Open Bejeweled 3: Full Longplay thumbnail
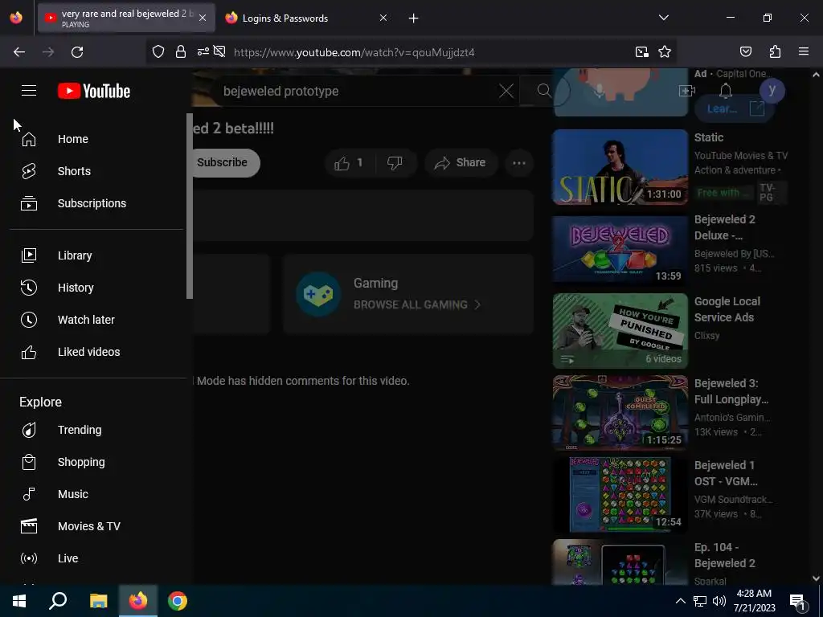The height and width of the screenshot is (617, 823). pyautogui.click(x=620, y=412)
